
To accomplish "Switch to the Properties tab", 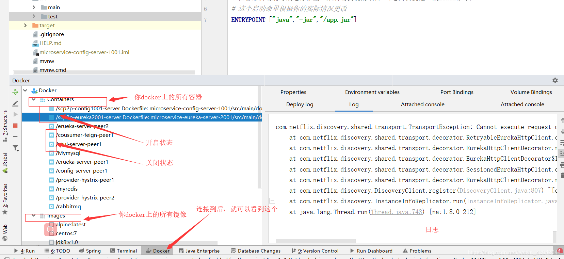I will tap(293, 92).
